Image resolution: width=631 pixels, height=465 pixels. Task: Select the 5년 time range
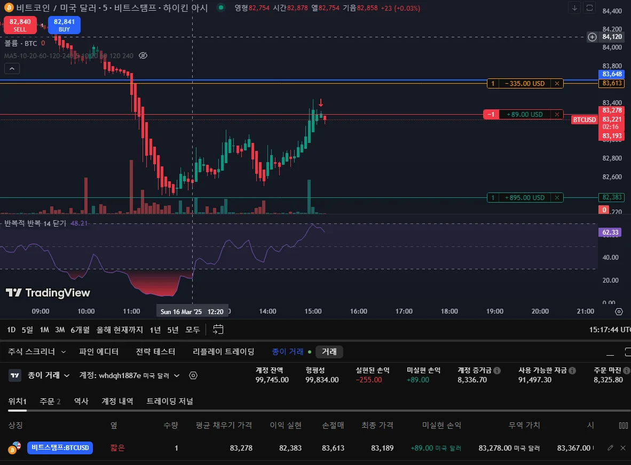click(x=172, y=330)
